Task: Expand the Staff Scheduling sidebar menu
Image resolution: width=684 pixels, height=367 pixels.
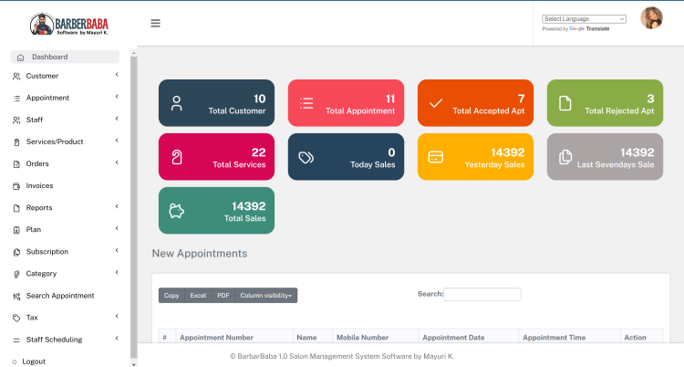Action: click(54, 340)
